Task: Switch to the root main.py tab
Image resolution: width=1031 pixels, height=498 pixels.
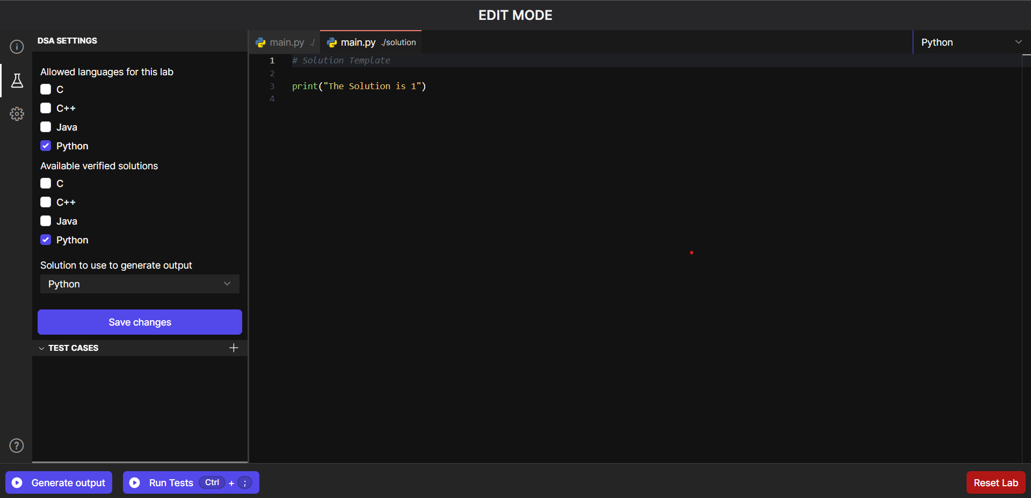Action: point(286,42)
